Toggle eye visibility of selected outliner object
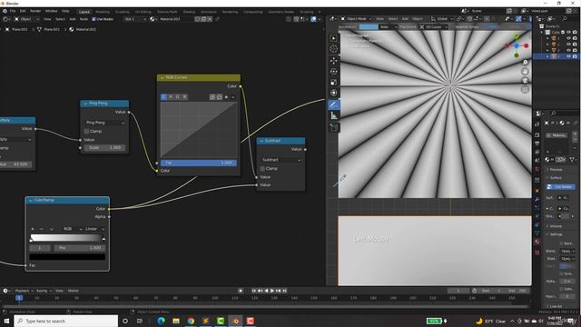Screen dimensions: 581x327 coord(569,56)
